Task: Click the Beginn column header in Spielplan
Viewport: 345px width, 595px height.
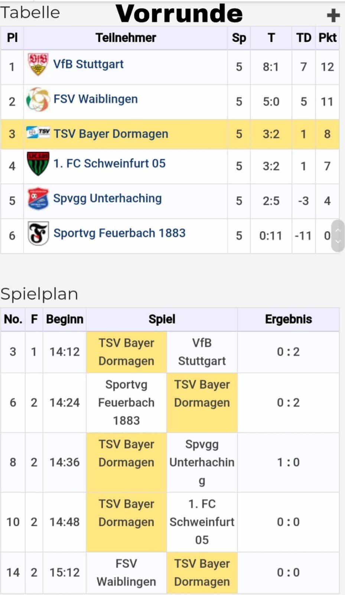Action: 65,319
